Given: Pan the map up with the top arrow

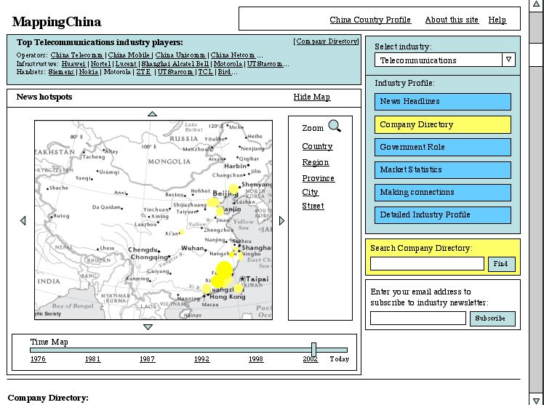Looking at the screenshot, I should click(x=152, y=113).
